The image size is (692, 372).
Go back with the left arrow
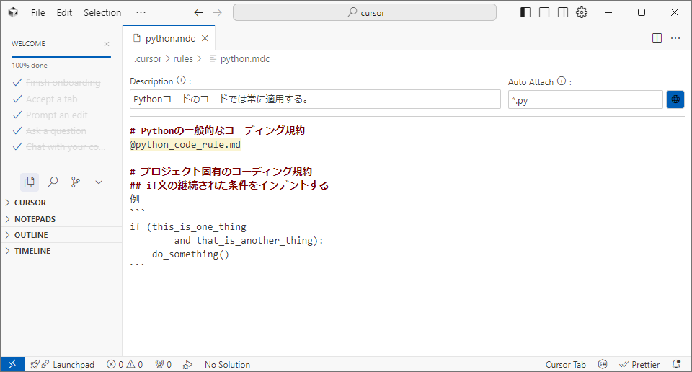(x=199, y=13)
